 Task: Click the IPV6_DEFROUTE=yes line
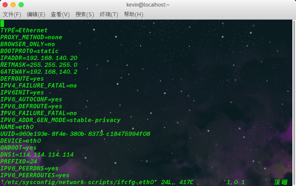31,106
